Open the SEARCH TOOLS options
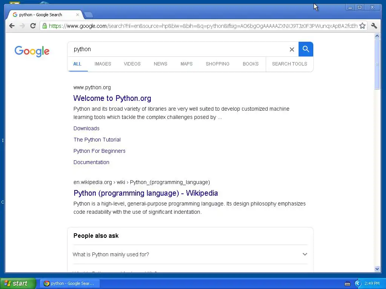386x289 pixels. pyautogui.click(x=289, y=64)
